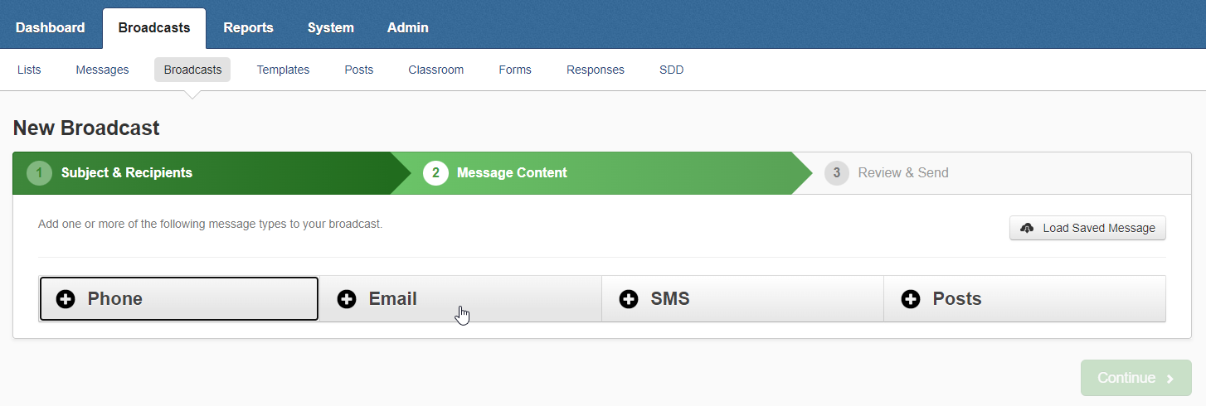Click the Continue arrow chevron
The height and width of the screenshot is (406, 1206).
pos(1170,379)
